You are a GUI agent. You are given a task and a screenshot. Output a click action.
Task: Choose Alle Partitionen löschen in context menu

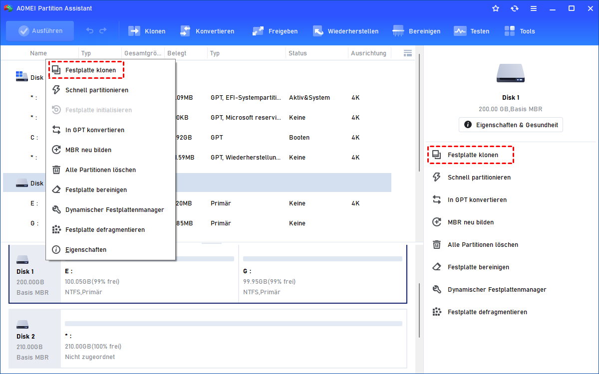click(110, 170)
